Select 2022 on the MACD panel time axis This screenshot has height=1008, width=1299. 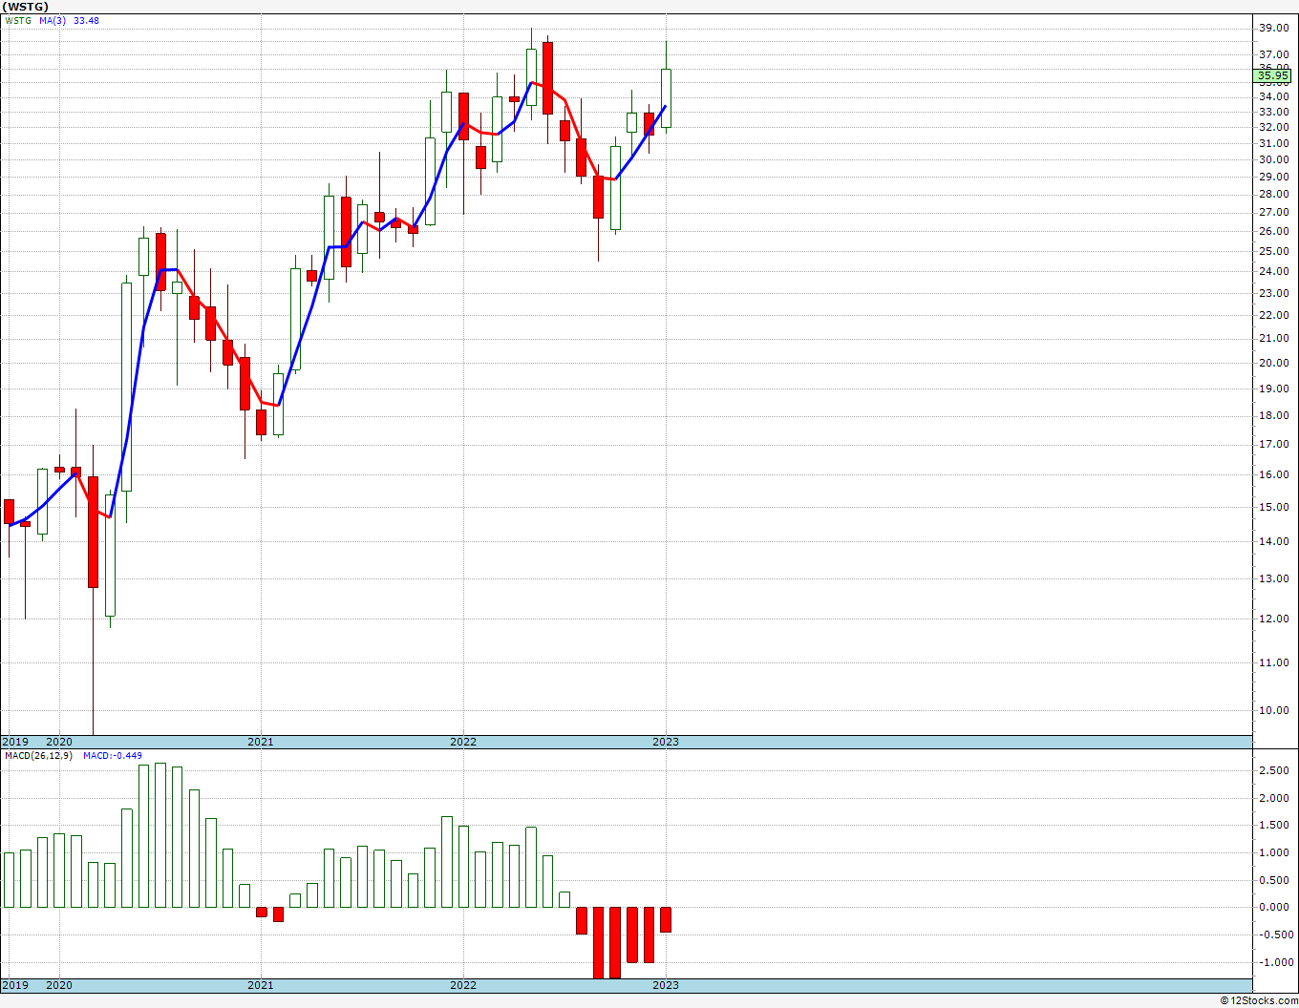tap(463, 985)
